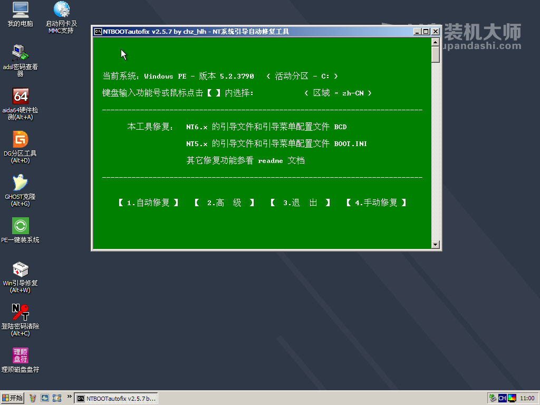Click the 开始 Start button
Viewport: 540px width, 405px height.
13,398
